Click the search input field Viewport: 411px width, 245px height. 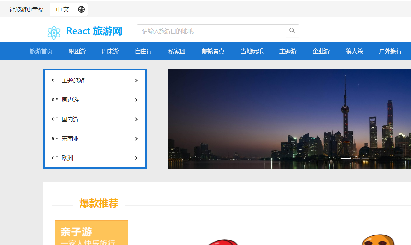click(211, 31)
